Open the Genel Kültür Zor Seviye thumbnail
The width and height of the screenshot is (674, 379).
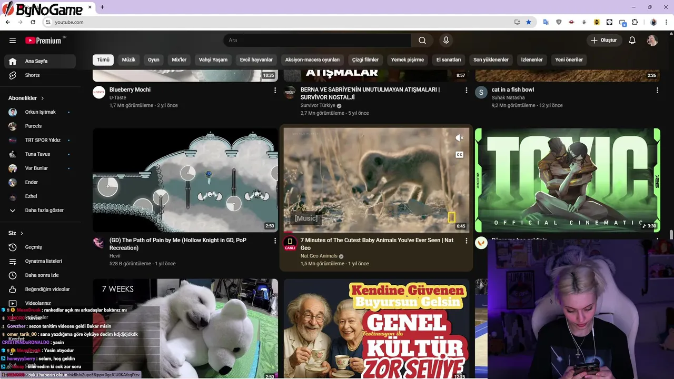(376, 328)
